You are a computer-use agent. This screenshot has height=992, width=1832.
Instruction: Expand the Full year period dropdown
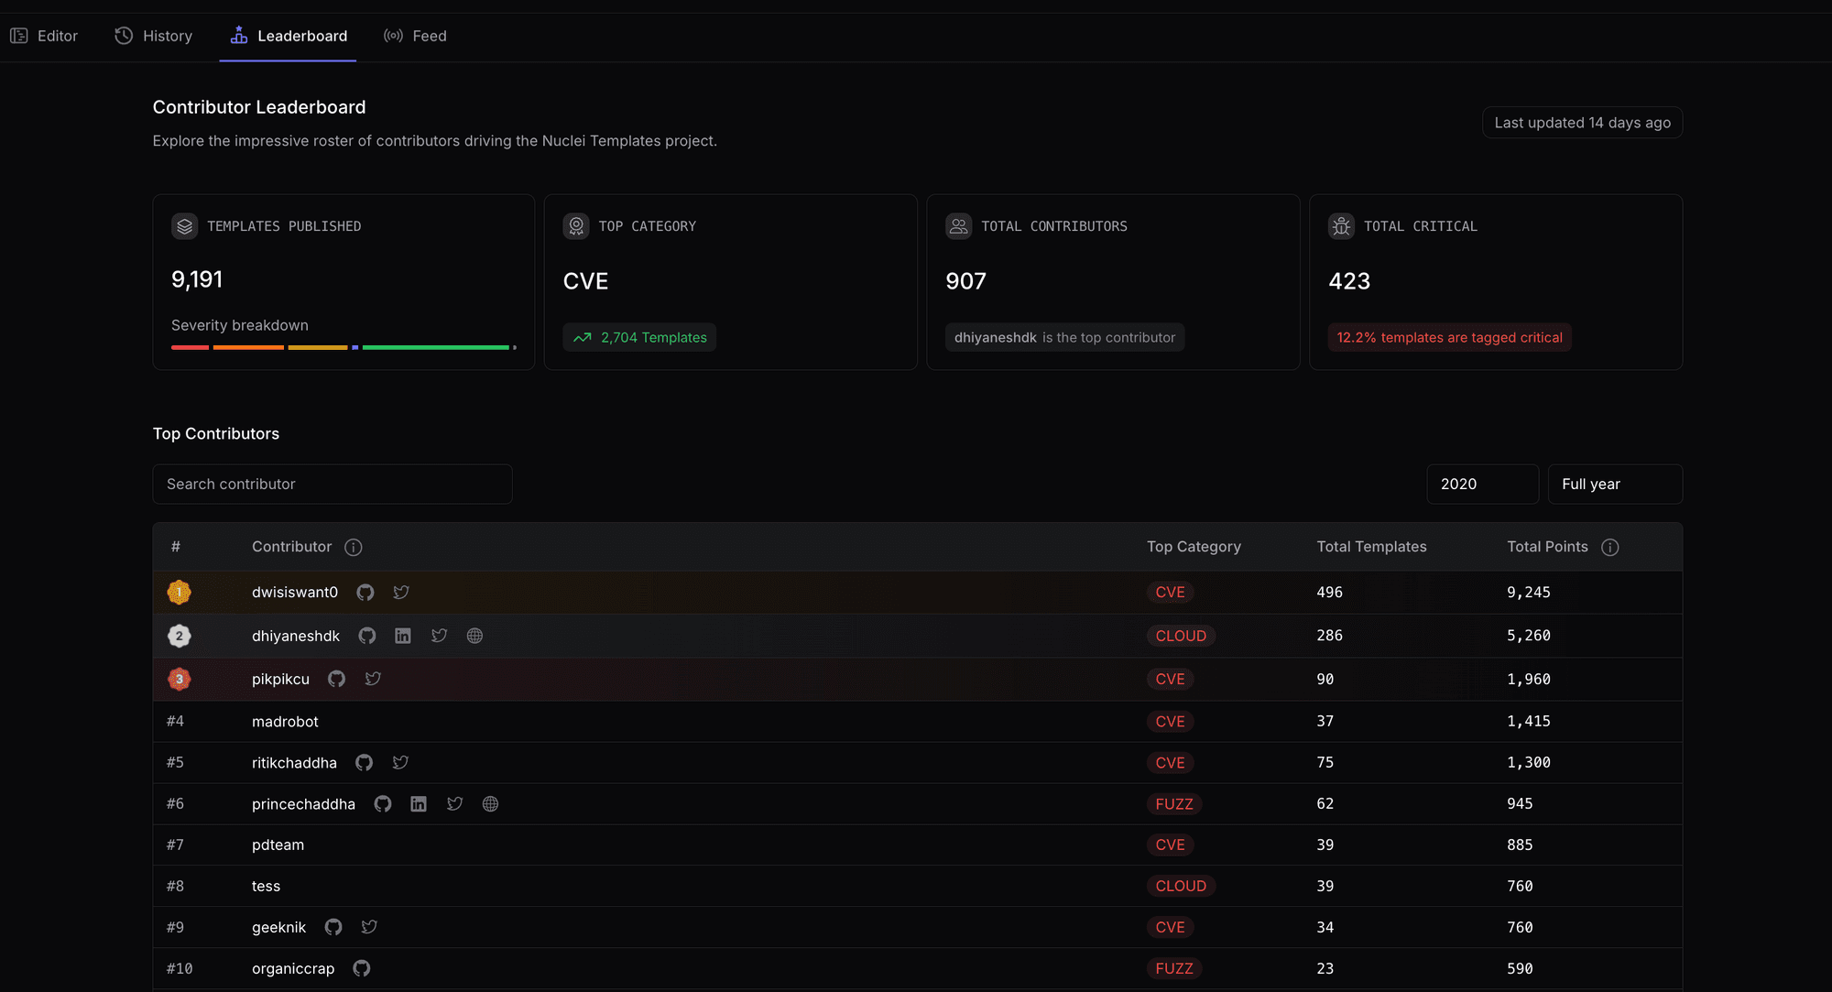(x=1614, y=484)
